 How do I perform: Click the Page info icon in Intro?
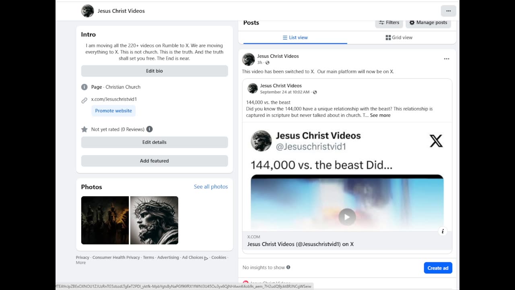point(84,87)
